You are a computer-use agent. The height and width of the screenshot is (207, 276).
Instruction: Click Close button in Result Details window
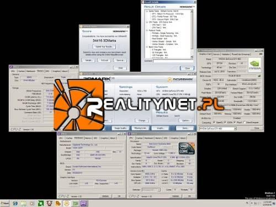[x=187, y=68]
